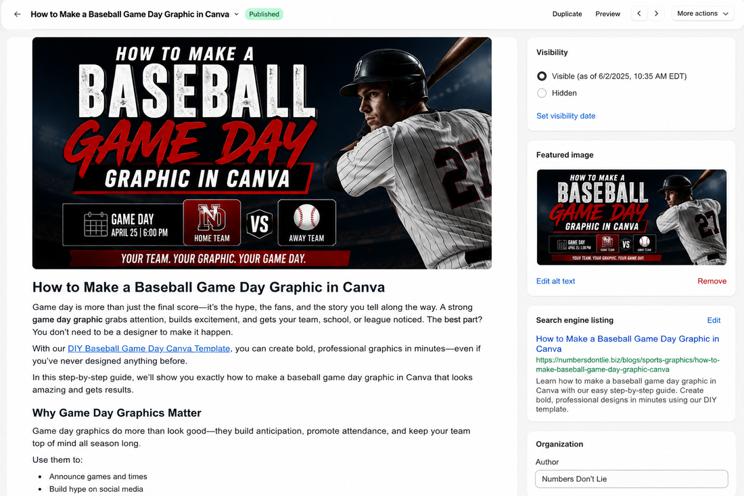744x496 pixels.
Task: Click the featured image thumbnail
Action: pyautogui.click(x=632, y=217)
